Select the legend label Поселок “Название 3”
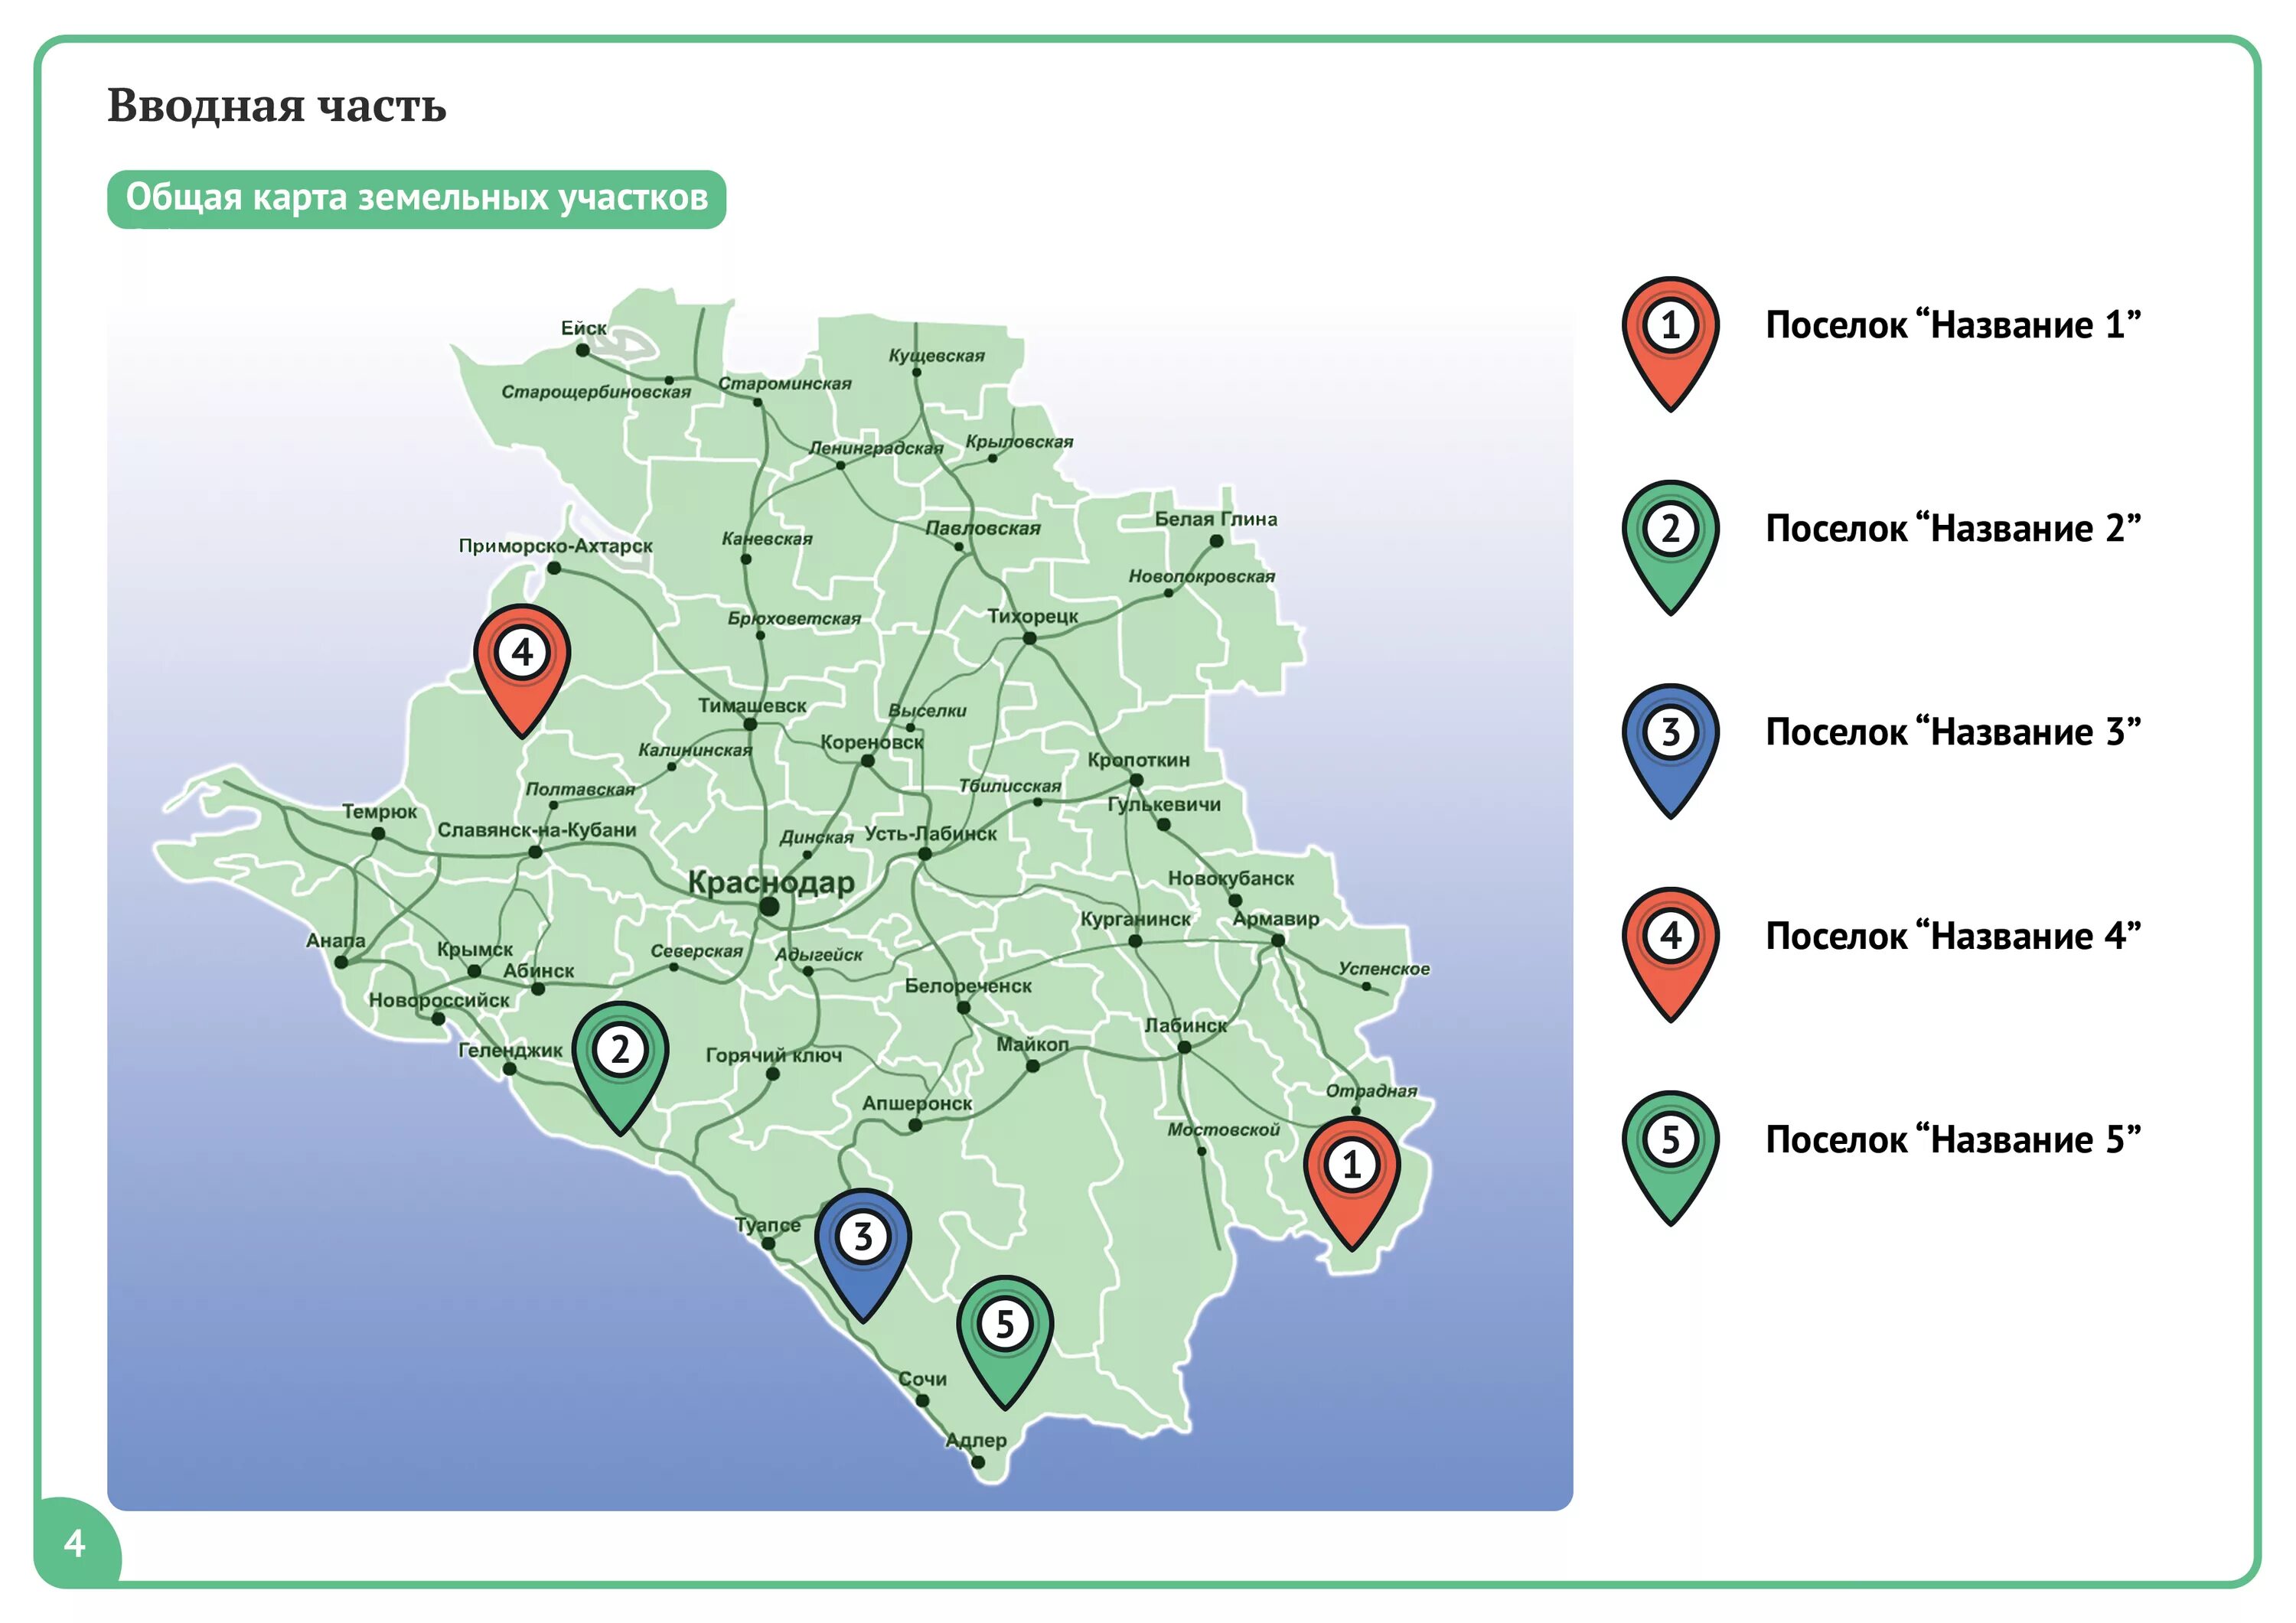The height and width of the screenshot is (1623, 2296). click(1953, 732)
